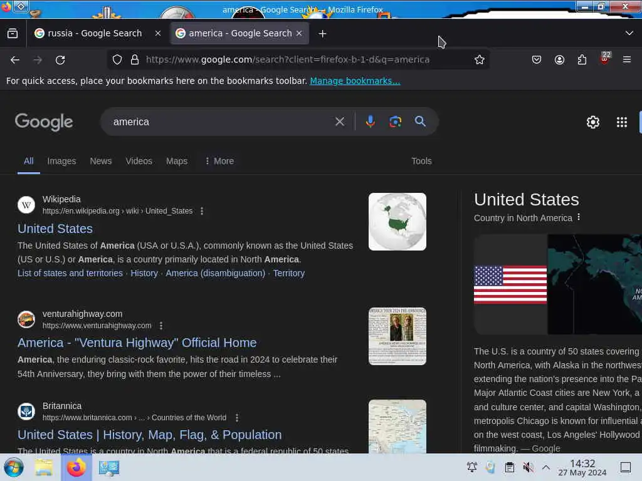The image size is (642, 481).
Task: Open Firefox View recent browsing button
Action: click(x=13, y=34)
